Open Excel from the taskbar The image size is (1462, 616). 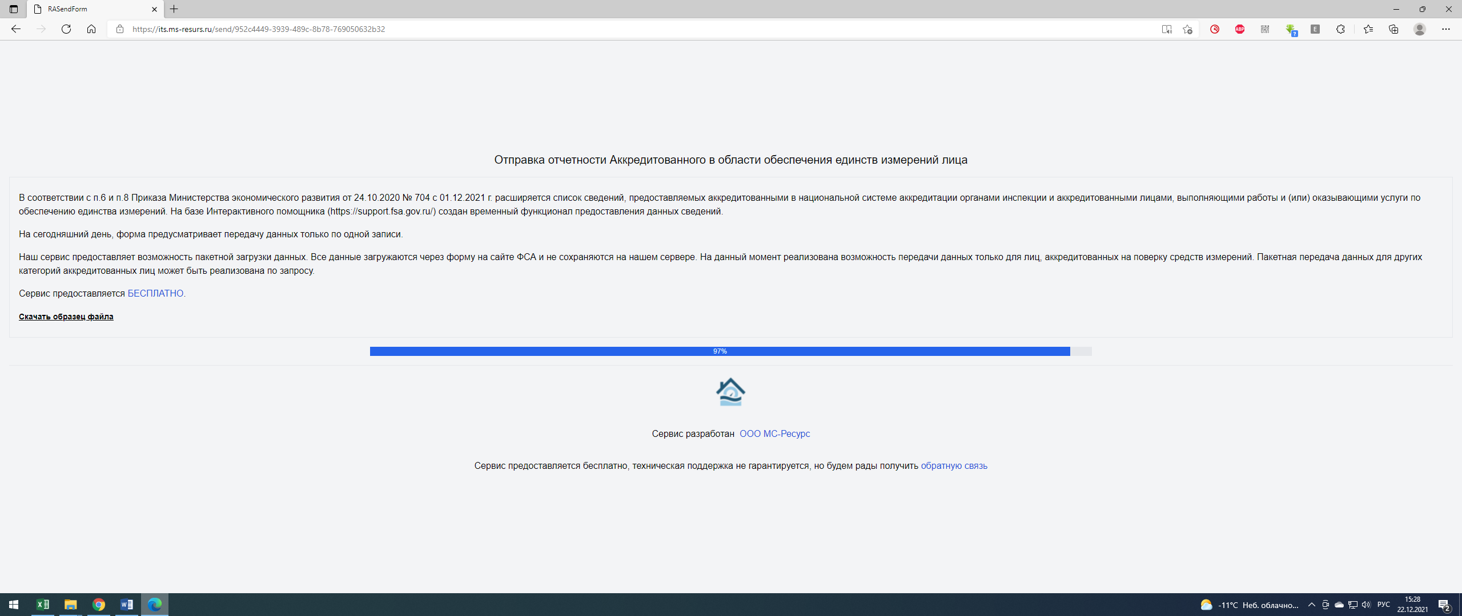click(x=43, y=605)
